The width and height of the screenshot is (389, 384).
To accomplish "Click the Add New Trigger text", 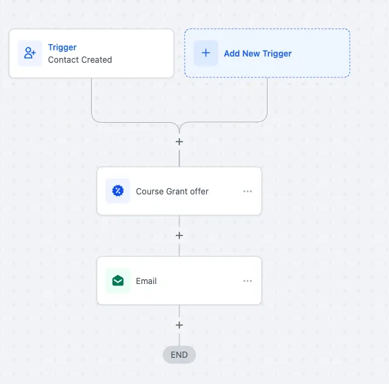I will click(x=258, y=54).
